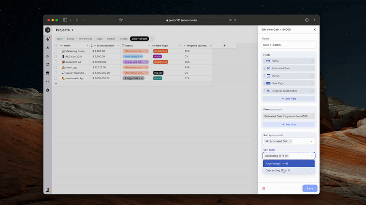The height and width of the screenshot is (205, 366).
Task: Expand the Sort by dropdown chevron
Action: pos(312,141)
